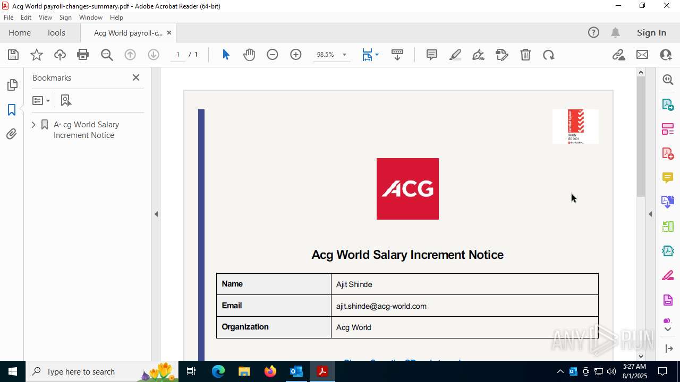The image size is (680, 382).
Task: Open bookmark options dropdown menu
Action: pos(41,100)
